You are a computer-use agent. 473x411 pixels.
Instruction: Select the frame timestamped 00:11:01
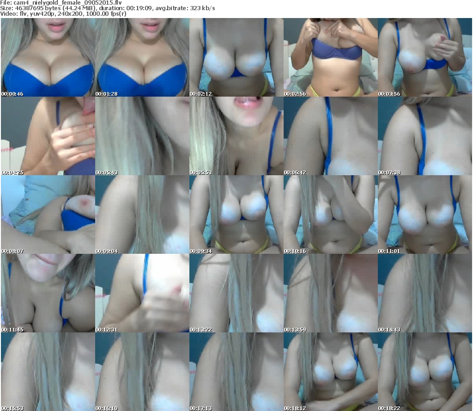point(424,215)
